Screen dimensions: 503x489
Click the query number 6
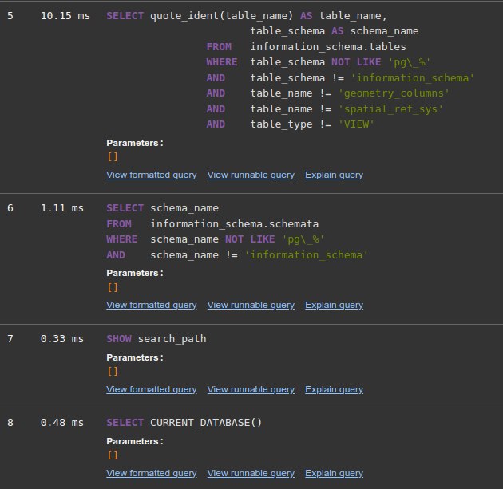pos(10,208)
